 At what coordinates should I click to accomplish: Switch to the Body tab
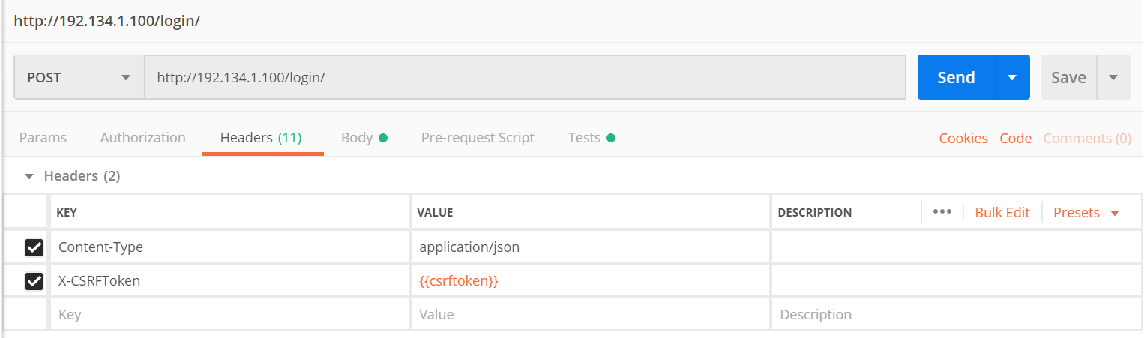tap(357, 138)
